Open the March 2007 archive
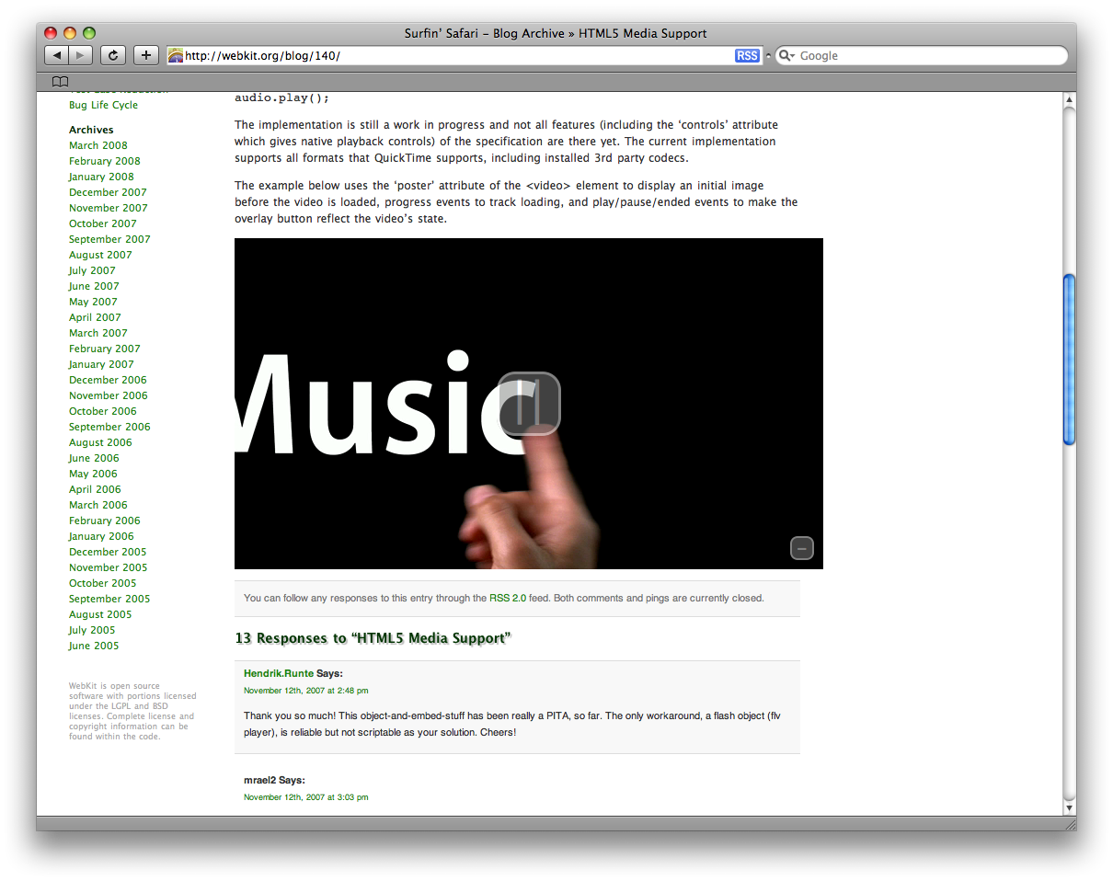Screen dimensions: 1113x881 point(98,333)
